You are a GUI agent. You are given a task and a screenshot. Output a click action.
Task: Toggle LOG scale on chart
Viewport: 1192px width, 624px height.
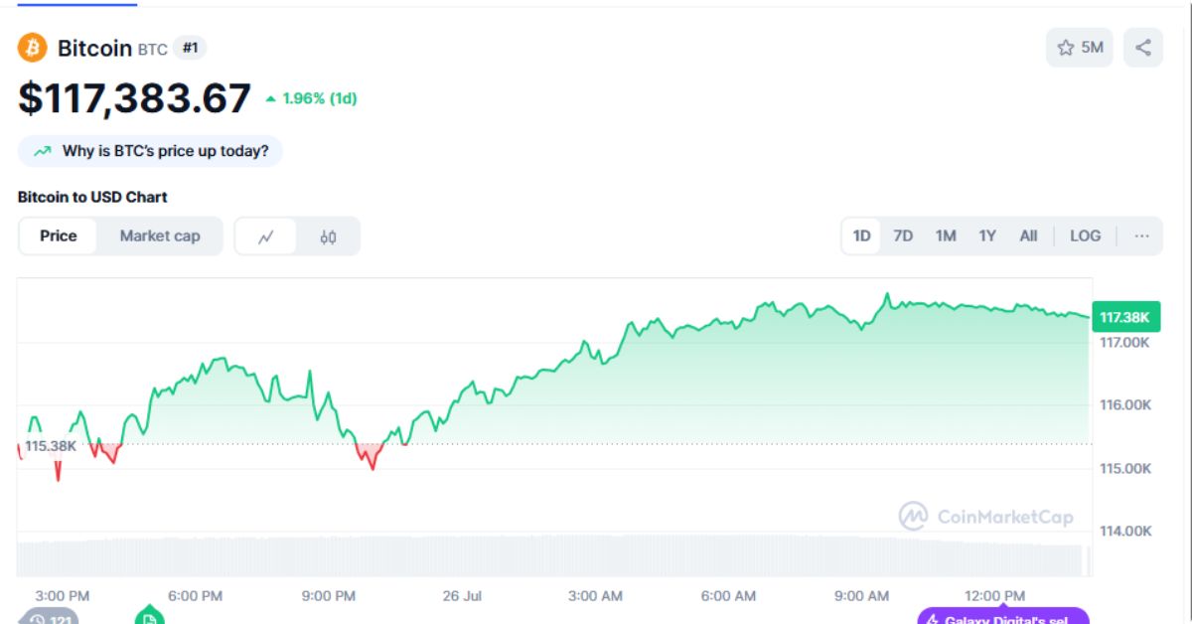click(1086, 235)
